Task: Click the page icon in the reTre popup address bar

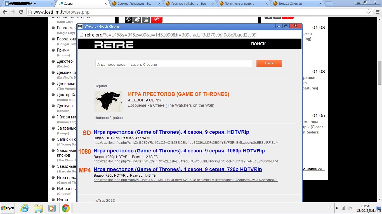Action: (x=81, y=35)
